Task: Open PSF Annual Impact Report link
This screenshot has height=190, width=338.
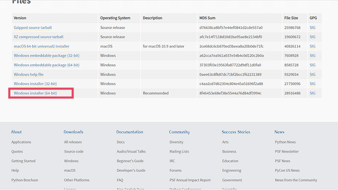Action: point(190,180)
